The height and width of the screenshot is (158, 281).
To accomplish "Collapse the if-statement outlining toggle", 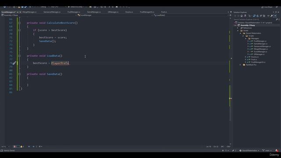I will (19, 30).
